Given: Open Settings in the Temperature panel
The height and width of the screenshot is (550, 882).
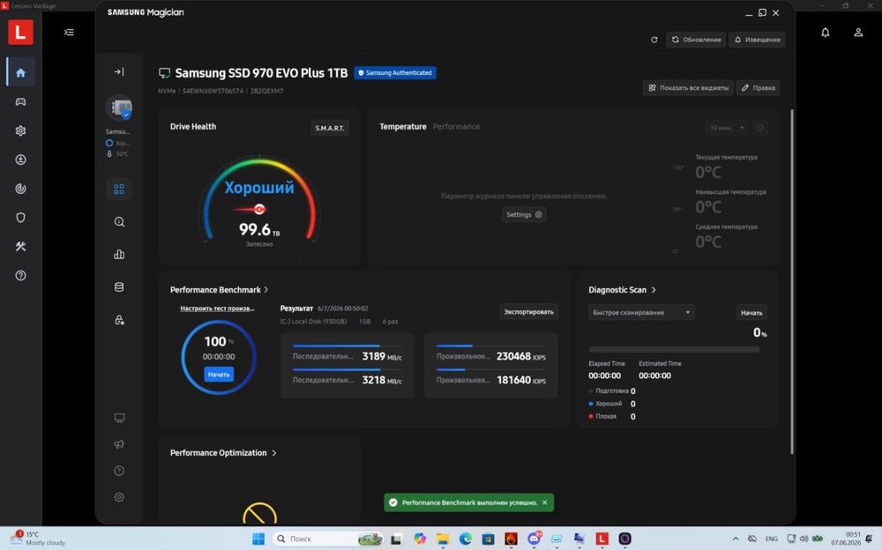Looking at the screenshot, I should click(x=524, y=214).
